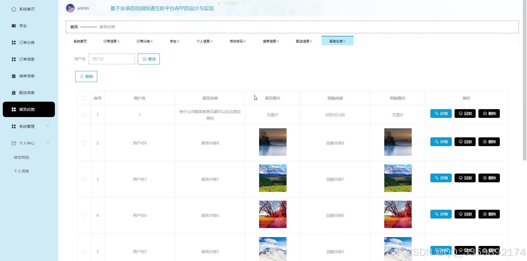Click the outlined 删除 batch delete button

(86, 76)
